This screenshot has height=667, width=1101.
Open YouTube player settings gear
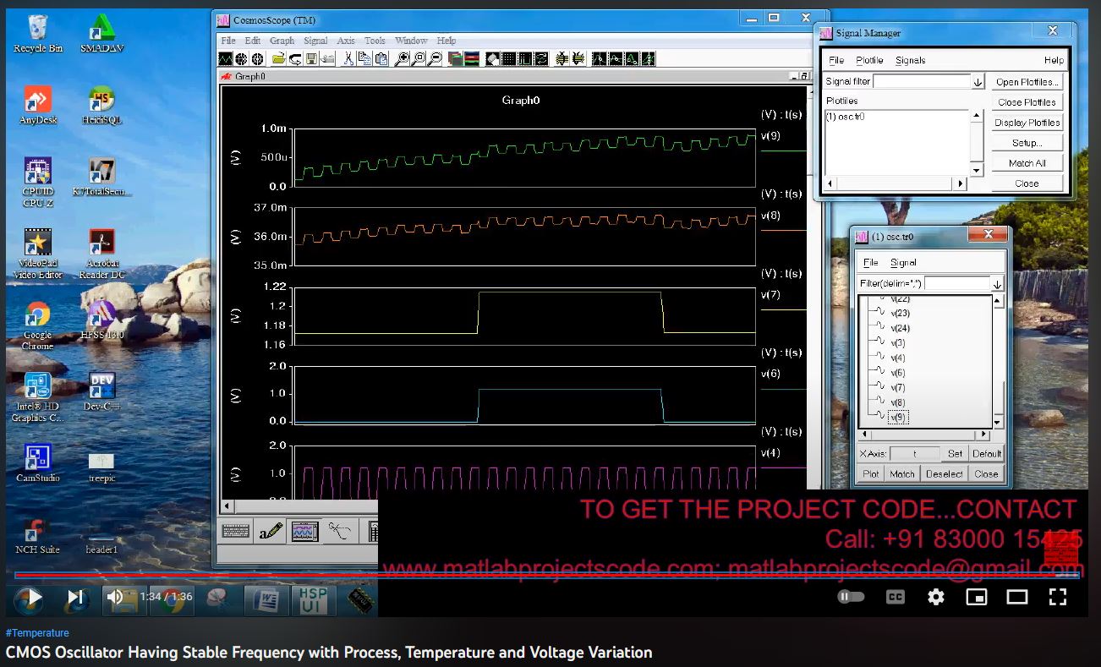[x=935, y=597]
